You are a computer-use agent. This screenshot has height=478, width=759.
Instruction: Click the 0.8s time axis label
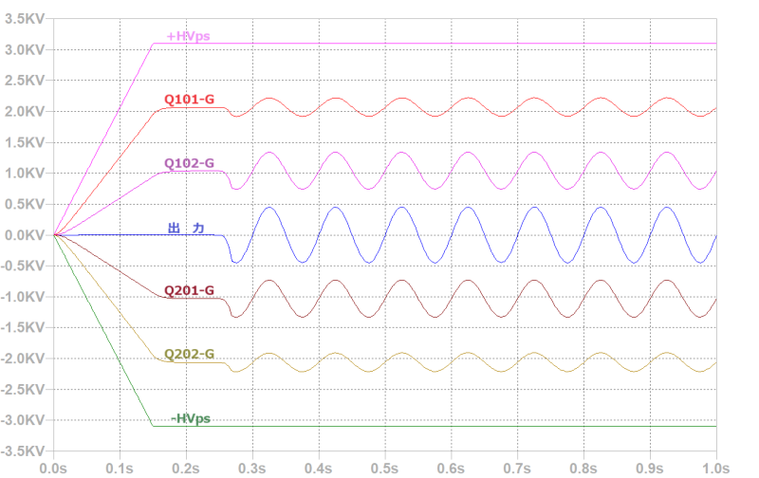click(x=583, y=469)
